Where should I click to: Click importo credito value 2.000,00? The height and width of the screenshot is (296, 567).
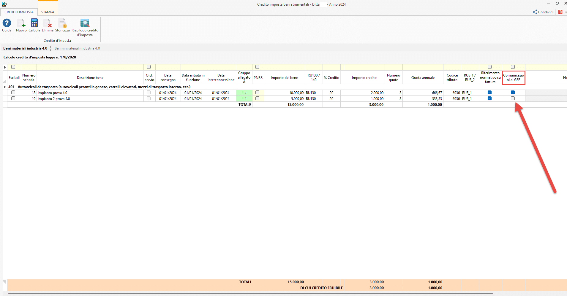364,93
